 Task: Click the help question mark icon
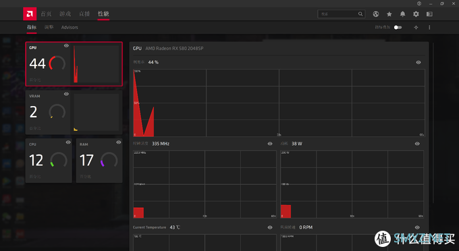point(419,3)
